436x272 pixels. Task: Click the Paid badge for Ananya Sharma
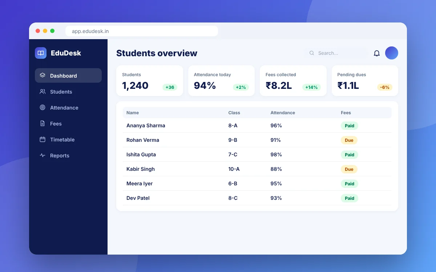(x=350, y=126)
